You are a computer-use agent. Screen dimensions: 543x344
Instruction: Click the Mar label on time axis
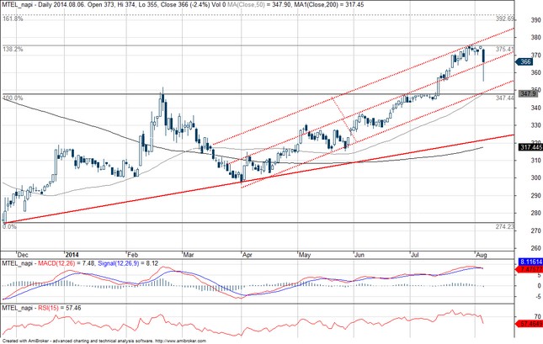(189, 255)
